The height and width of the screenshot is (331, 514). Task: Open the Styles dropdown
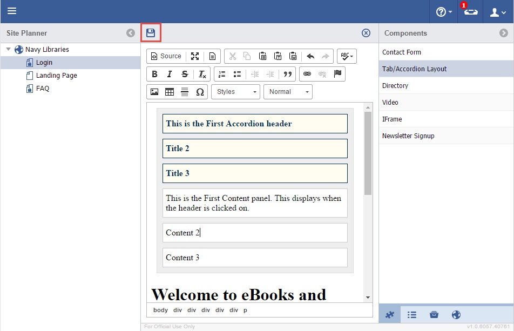pyautogui.click(x=235, y=92)
